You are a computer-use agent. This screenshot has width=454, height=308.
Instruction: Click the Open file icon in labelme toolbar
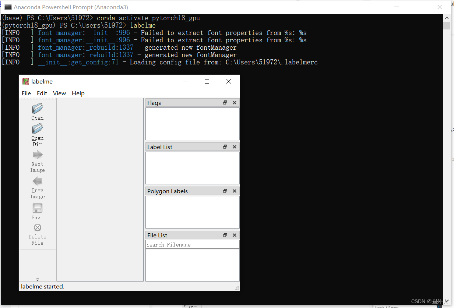point(37,109)
